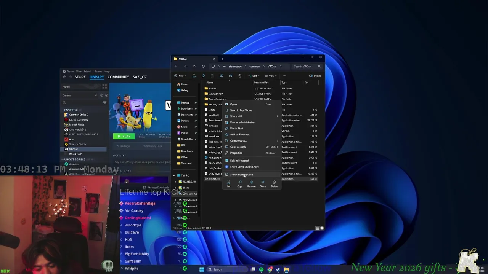
Task: Select Rust in Steam library
Action: pyautogui.click(x=72, y=139)
